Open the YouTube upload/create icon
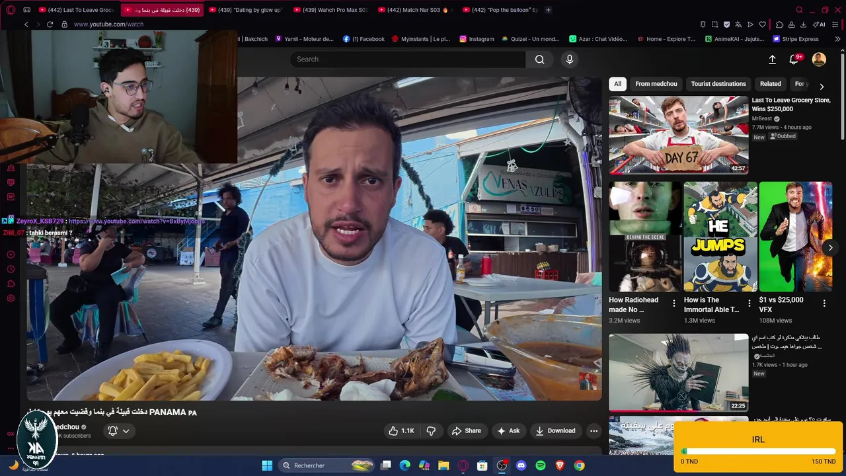The height and width of the screenshot is (476, 846). click(772, 59)
